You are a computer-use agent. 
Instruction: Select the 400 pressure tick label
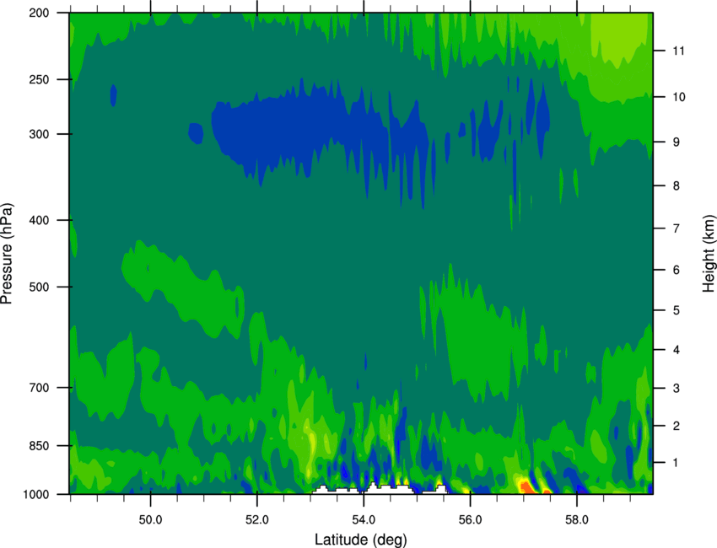(x=39, y=220)
